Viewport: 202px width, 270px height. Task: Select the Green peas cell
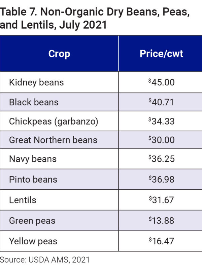[x=32, y=221]
